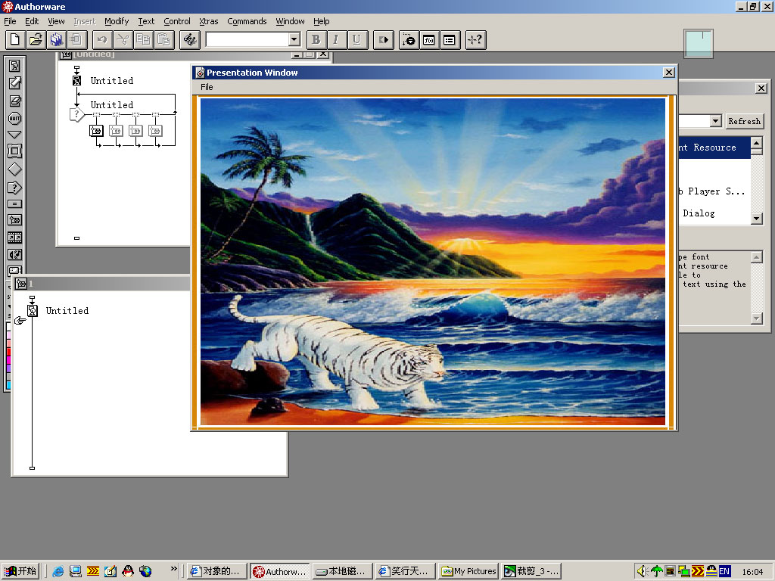
Task: Click the Help Pointer icon
Action: tap(476, 40)
